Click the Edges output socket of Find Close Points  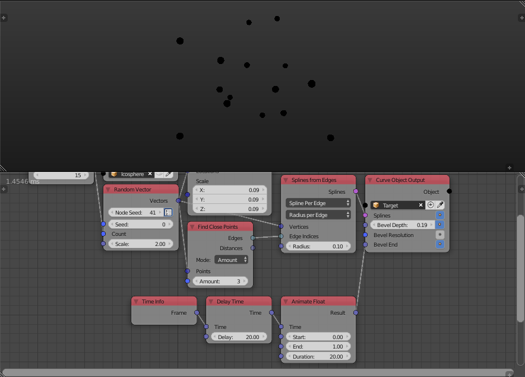click(253, 238)
